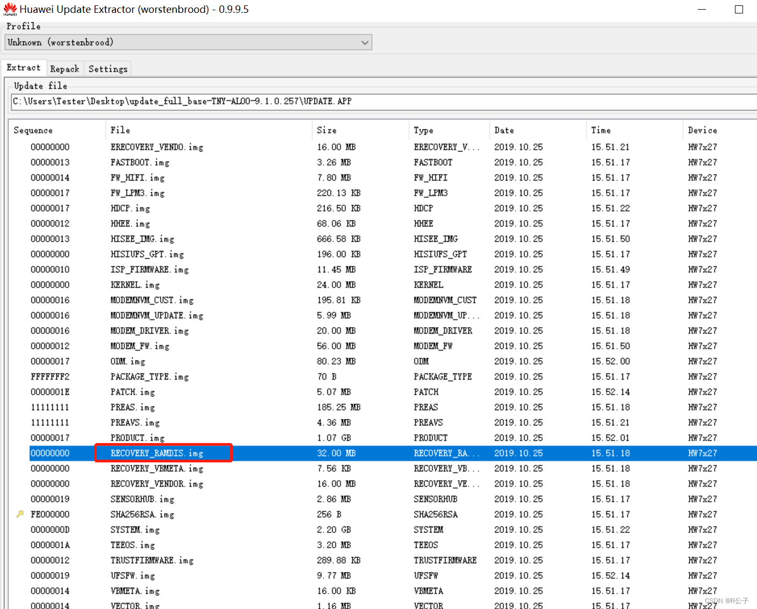Select the SHA256RSA.img file
Image resolution: width=757 pixels, height=609 pixels.
tap(142, 514)
